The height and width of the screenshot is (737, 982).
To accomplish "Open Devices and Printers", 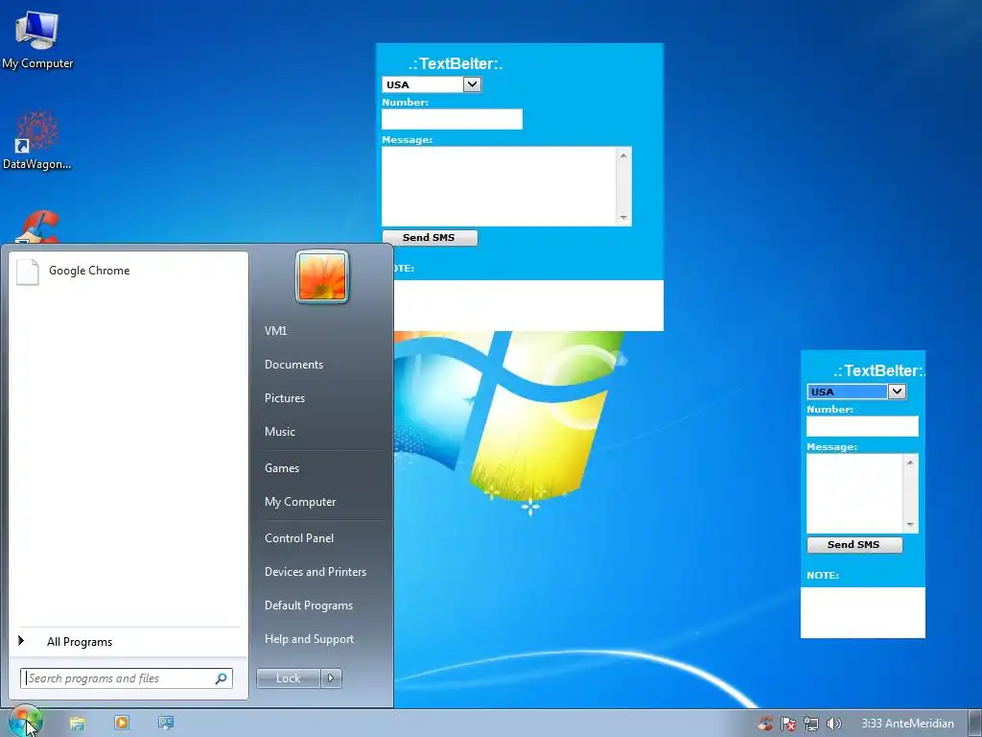I will click(315, 572).
